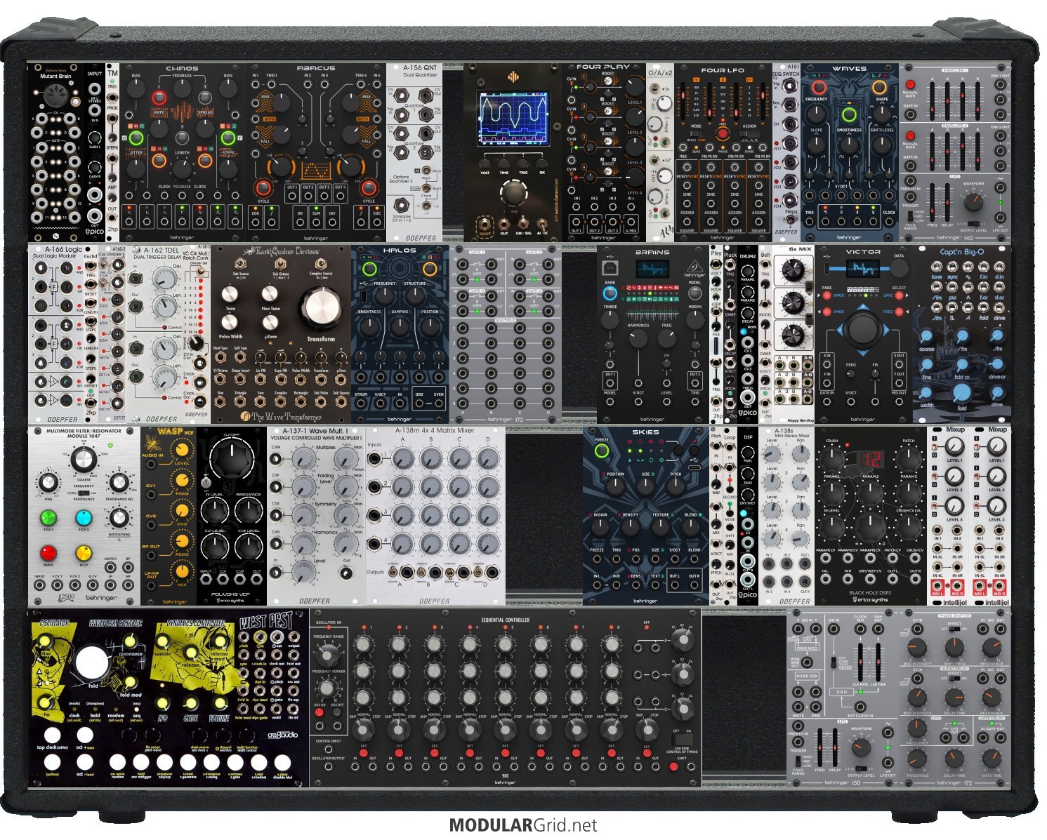This screenshot has height=840, width=1047.
Task: Click the LENGTH knob on Chaos
Action: coord(183,168)
